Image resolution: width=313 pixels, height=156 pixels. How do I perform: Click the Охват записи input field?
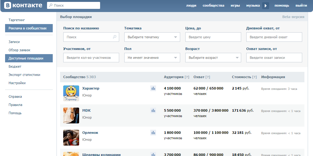(x=274, y=58)
